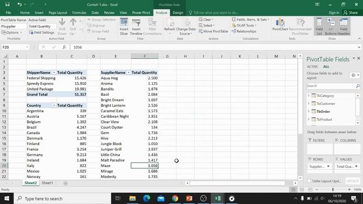Image resolution: width=363 pixels, height=204 pixels.
Task: Switch to Sheet1 tab
Action: [47, 183]
